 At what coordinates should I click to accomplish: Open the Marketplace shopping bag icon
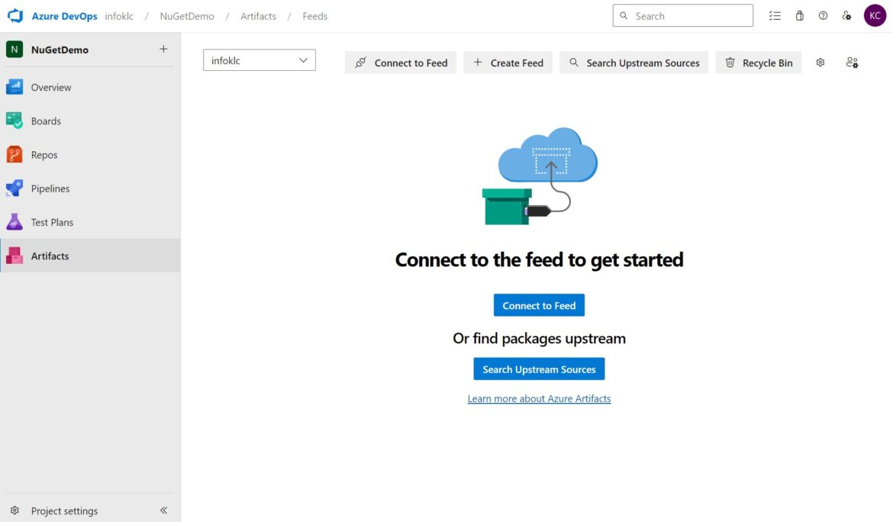(799, 15)
